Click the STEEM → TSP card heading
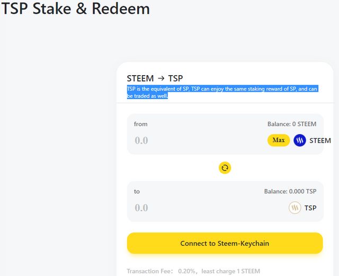The height and width of the screenshot is (276, 339). coord(155,78)
